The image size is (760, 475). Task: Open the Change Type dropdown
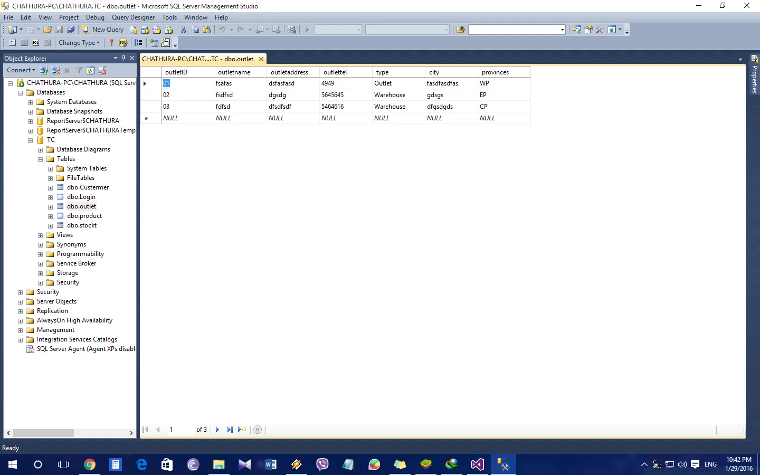(x=79, y=43)
